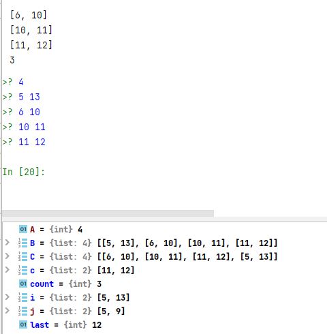Click the int icon beside count

click(x=23, y=284)
